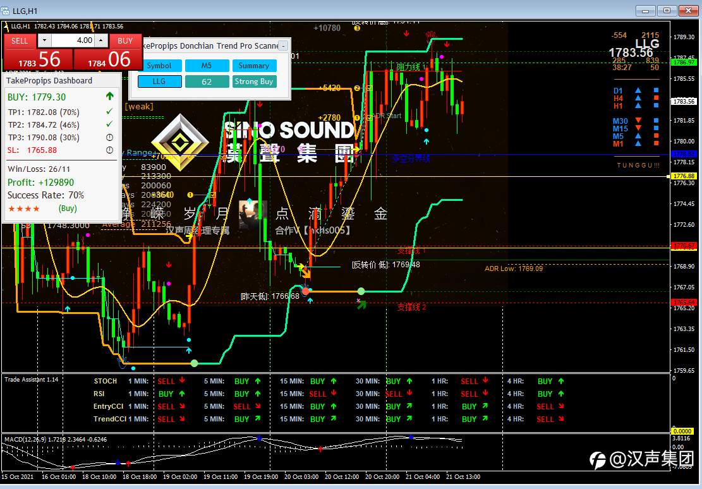Click the STOCH 4 HR BUY up arrow
Screen dimensions: 702x489
pos(562,381)
